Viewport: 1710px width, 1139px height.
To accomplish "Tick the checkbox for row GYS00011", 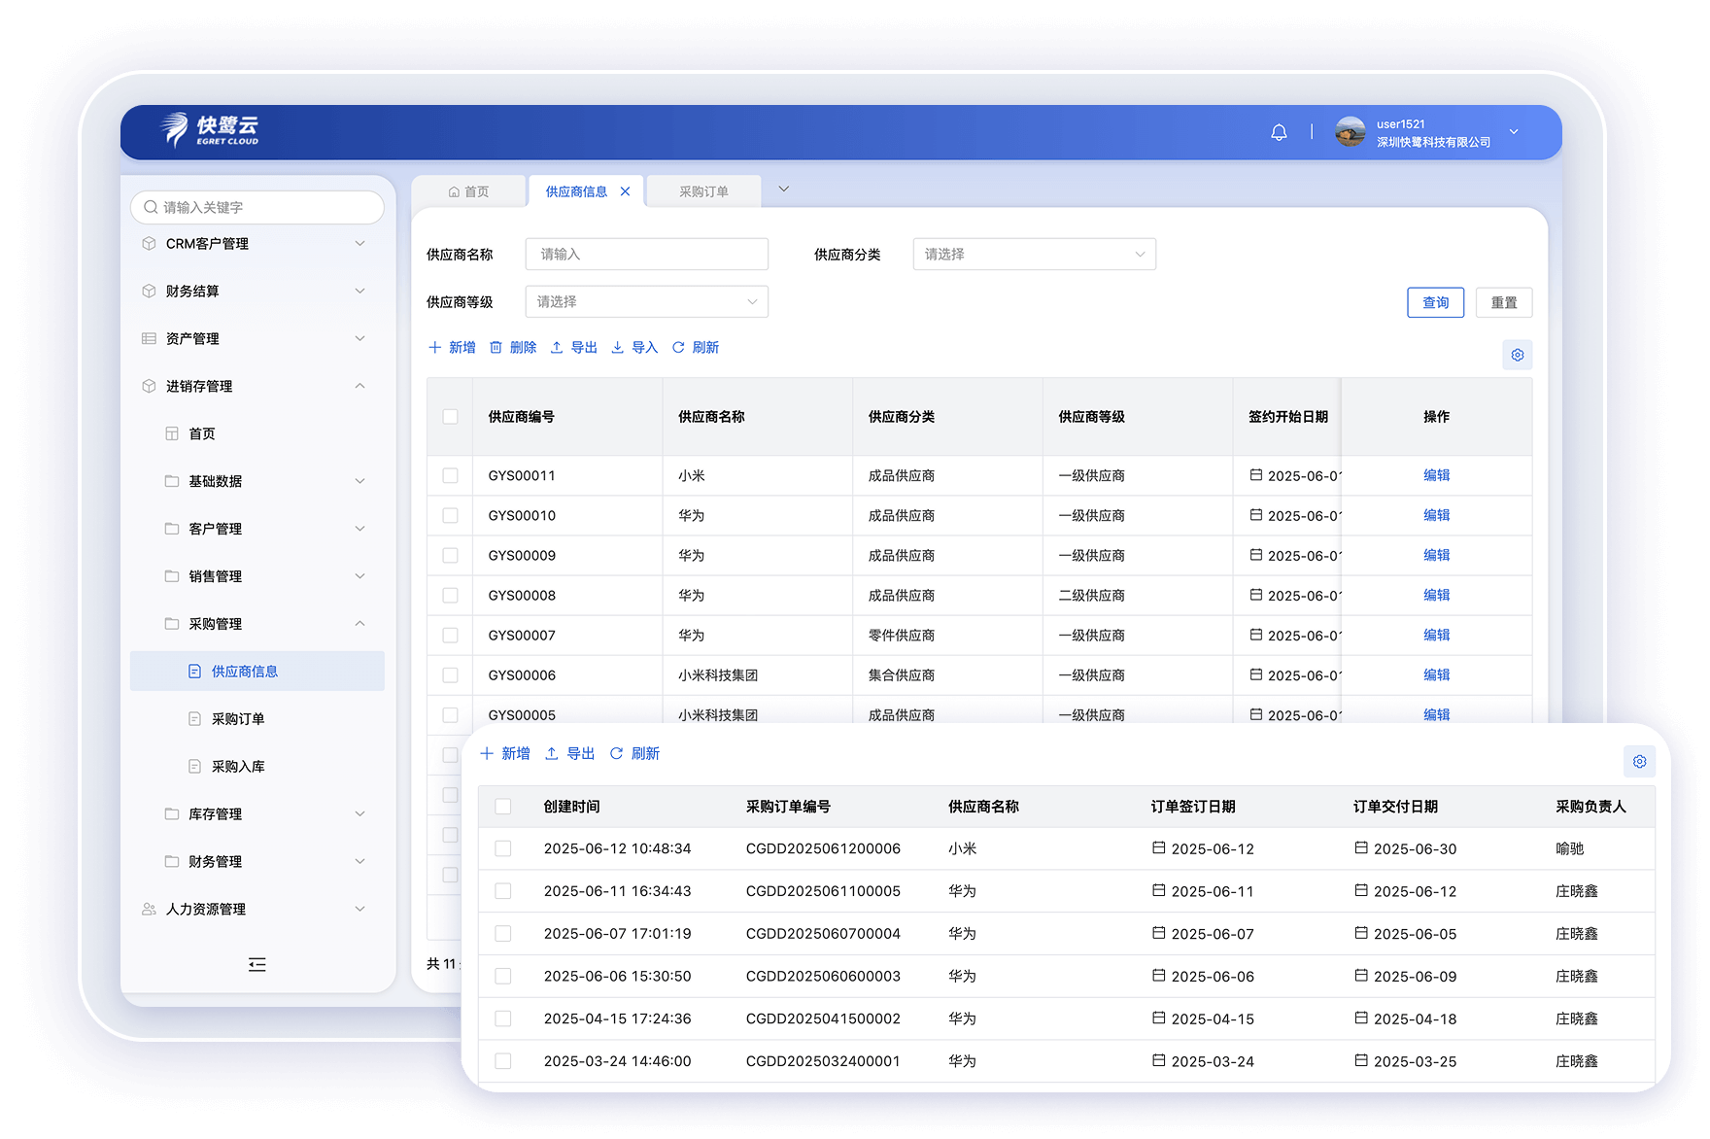I will [450, 475].
